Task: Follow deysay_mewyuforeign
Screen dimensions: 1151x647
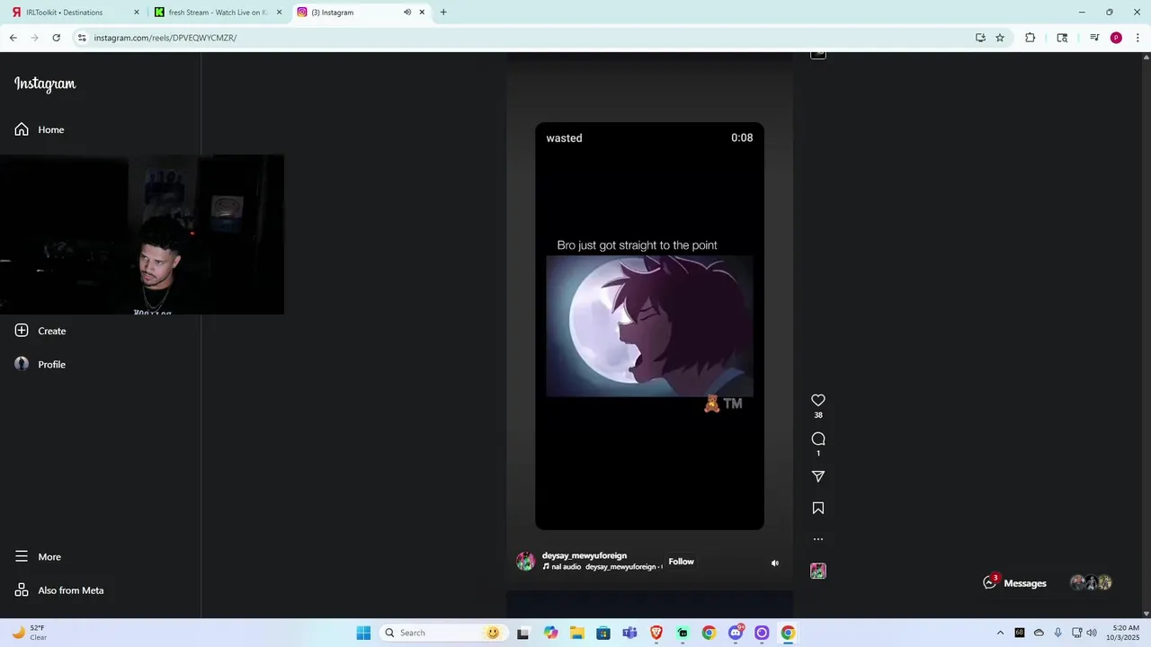Action: pos(681,562)
